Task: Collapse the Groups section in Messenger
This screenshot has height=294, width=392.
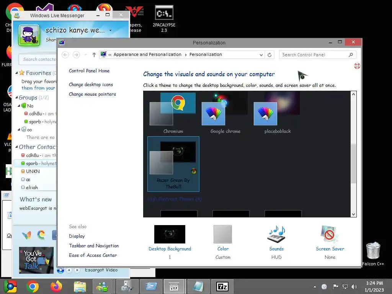Action: 16,98
